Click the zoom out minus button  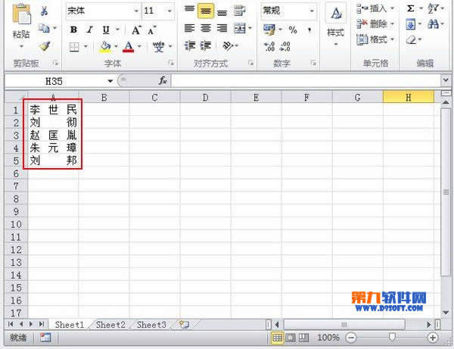351,338
